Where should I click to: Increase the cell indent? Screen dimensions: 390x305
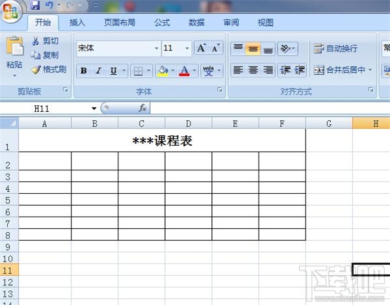click(x=300, y=70)
